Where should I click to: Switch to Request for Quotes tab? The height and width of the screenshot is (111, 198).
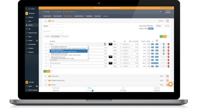79,16
